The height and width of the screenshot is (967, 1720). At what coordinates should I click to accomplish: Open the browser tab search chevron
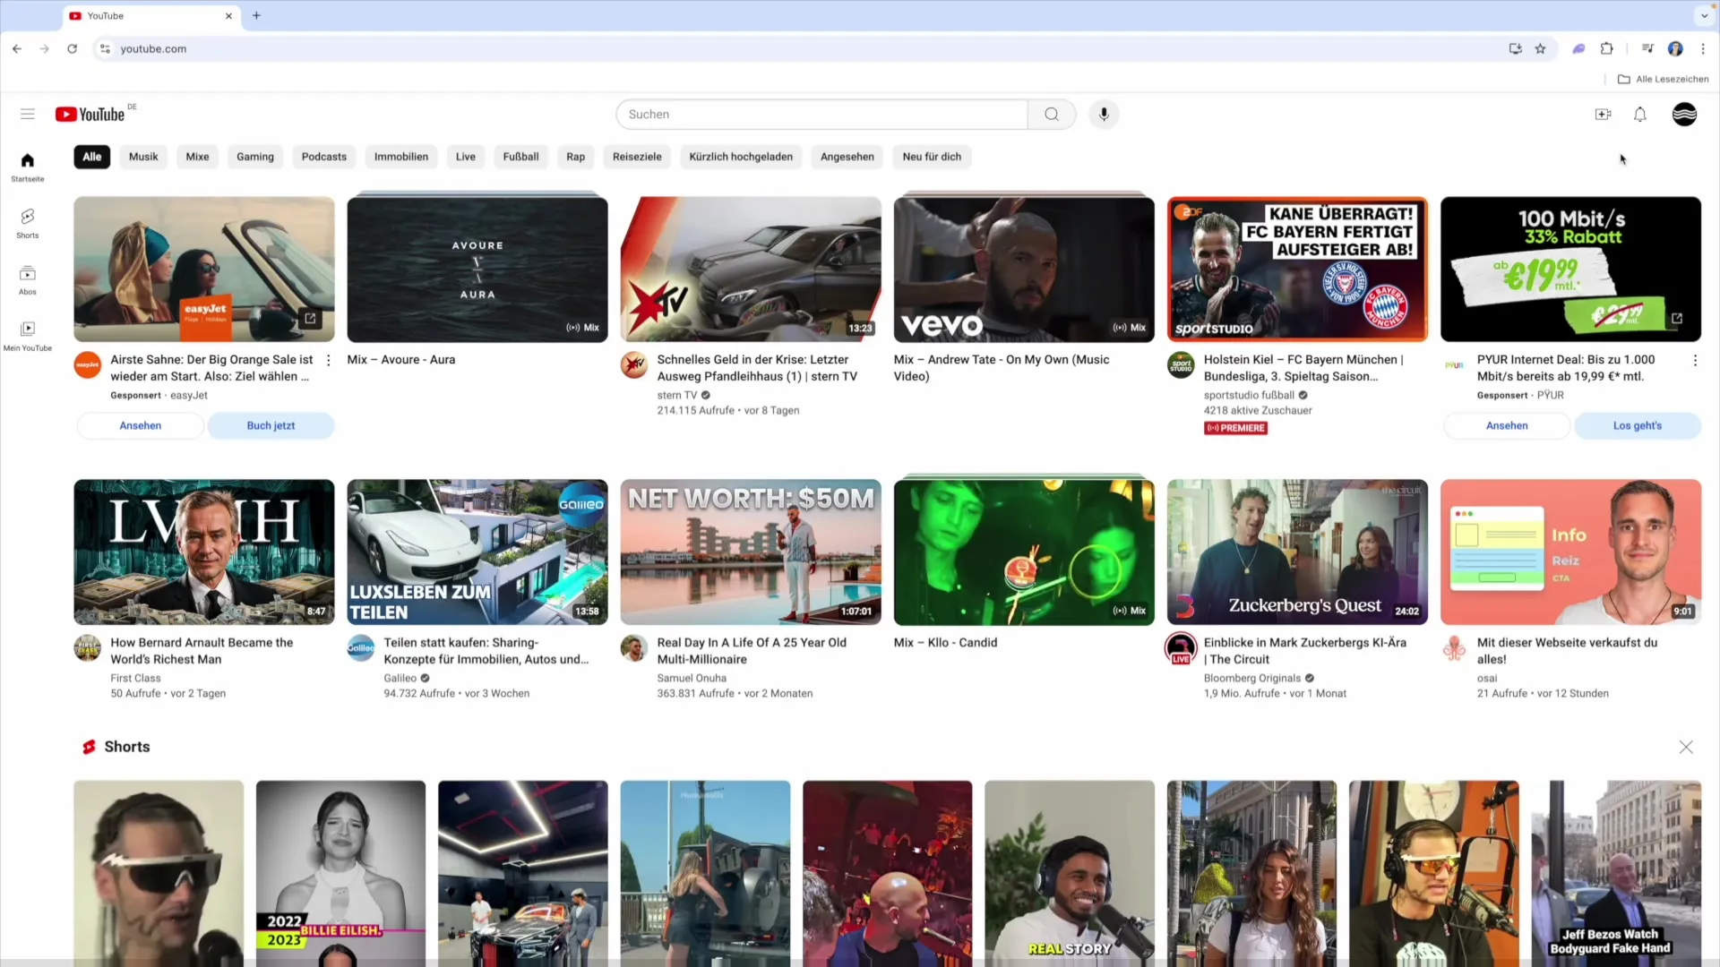coord(1705,15)
